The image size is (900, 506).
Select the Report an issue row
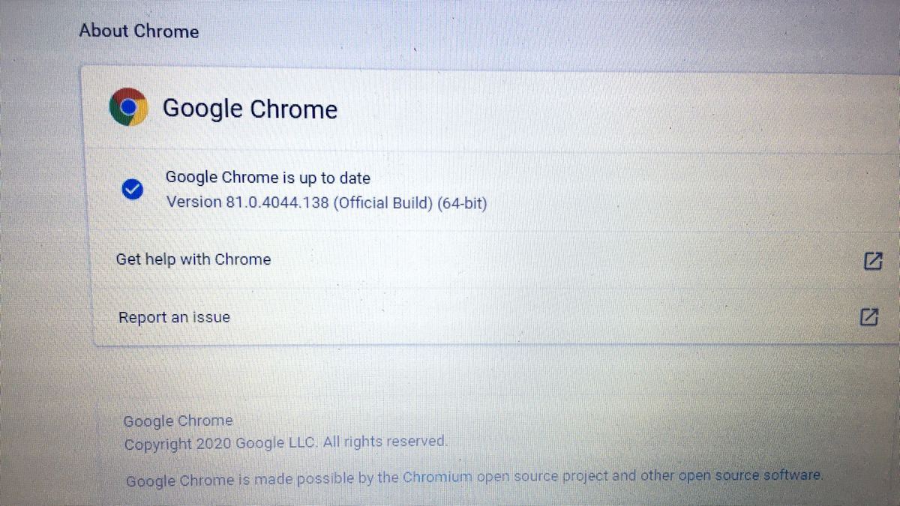pos(486,317)
